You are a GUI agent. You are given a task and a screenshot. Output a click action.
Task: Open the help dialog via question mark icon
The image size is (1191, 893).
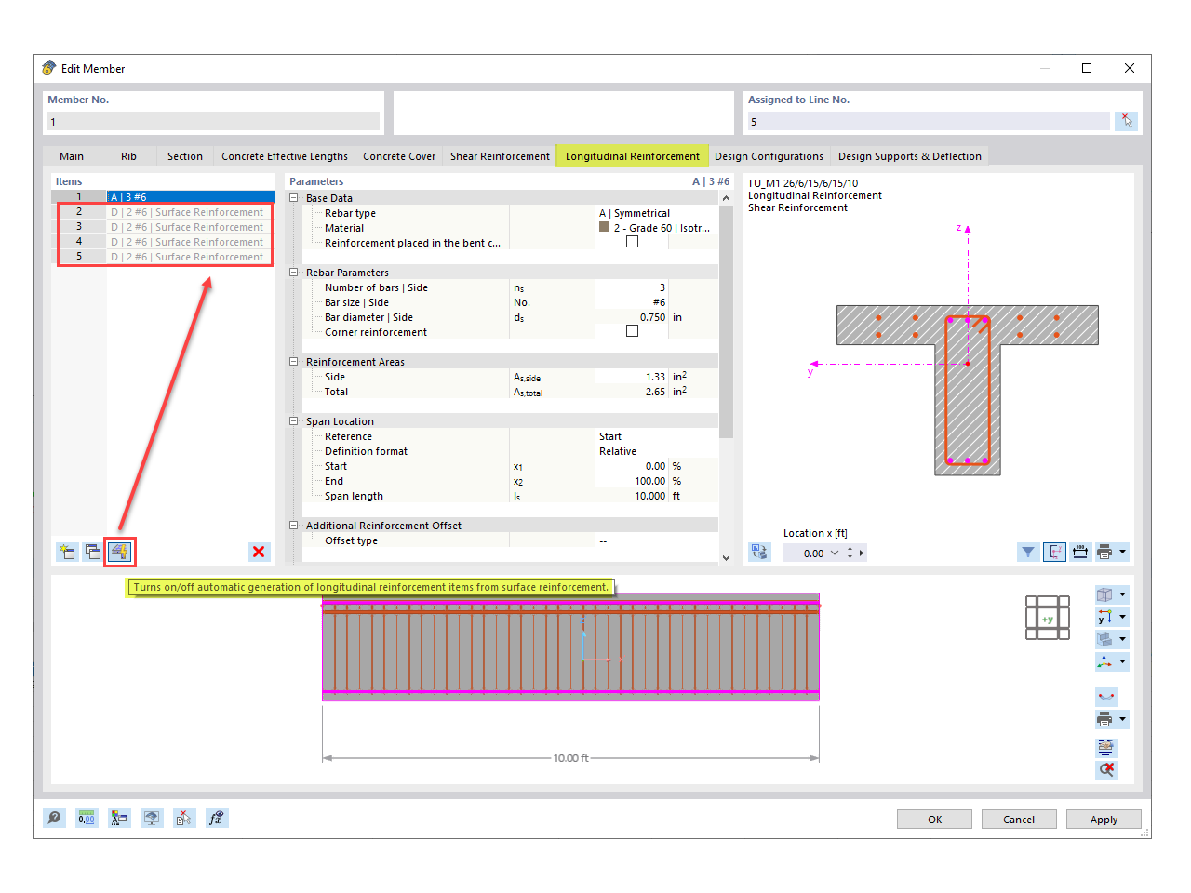[x=55, y=818]
